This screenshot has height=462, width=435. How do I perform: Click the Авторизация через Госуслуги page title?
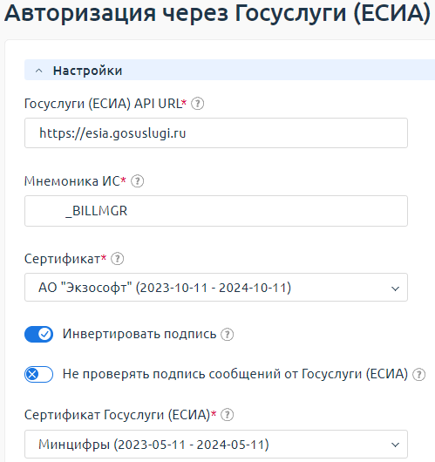(x=218, y=13)
